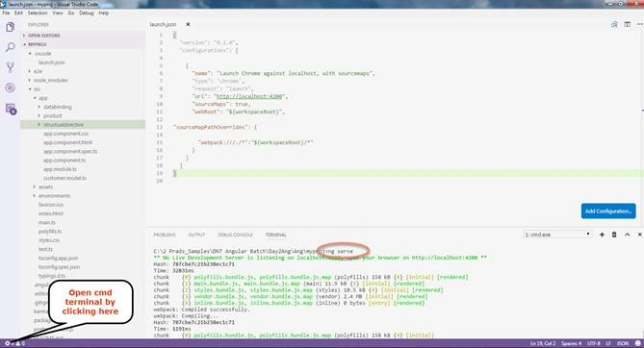Change encoding via UTF-8 status item
Image resolution: width=644 pixels, height=348 pixels.
[594, 343]
